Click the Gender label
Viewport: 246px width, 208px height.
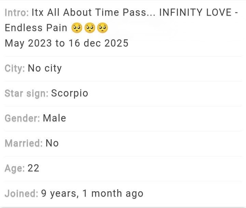pyautogui.click(x=22, y=118)
